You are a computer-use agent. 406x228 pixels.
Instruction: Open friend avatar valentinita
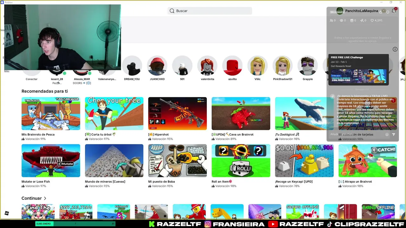click(207, 66)
